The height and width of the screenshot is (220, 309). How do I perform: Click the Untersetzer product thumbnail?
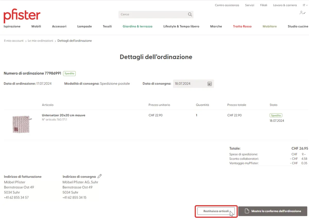pyautogui.click(x=21, y=124)
